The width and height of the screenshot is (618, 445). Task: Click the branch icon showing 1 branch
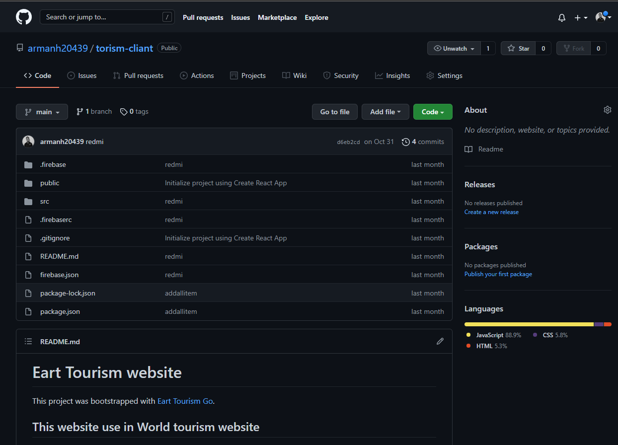click(79, 112)
